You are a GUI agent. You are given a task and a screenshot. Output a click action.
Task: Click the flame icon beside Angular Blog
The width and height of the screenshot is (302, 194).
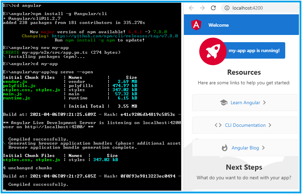[224, 148]
